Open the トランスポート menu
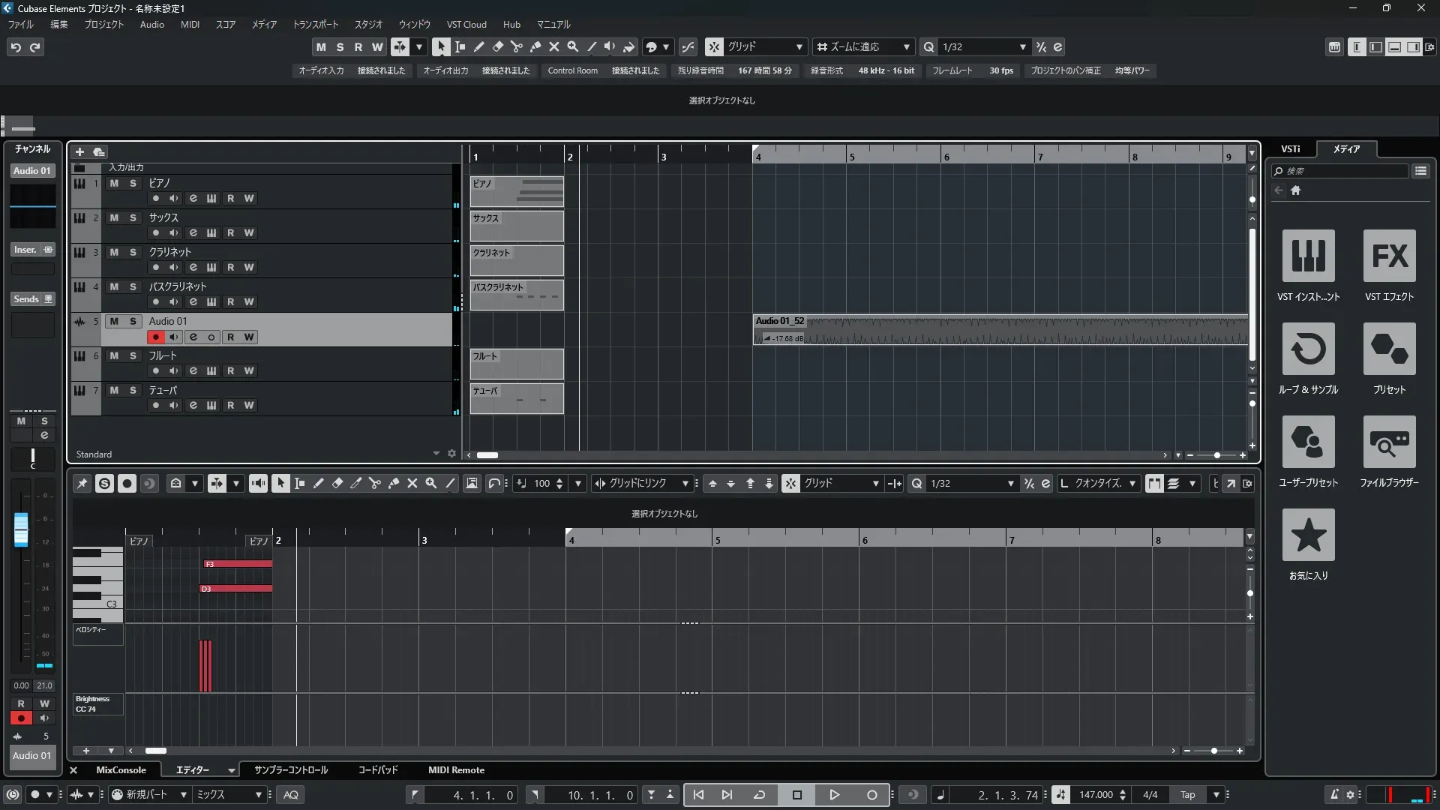 (315, 24)
